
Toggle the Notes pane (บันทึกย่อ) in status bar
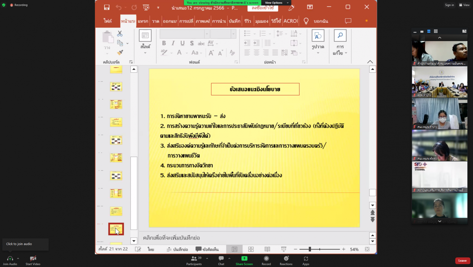[x=177, y=249]
